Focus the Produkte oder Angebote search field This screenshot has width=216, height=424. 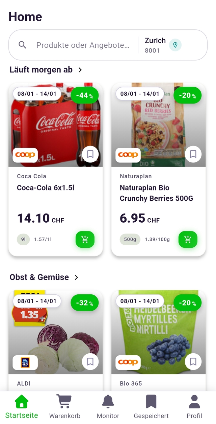pos(83,45)
